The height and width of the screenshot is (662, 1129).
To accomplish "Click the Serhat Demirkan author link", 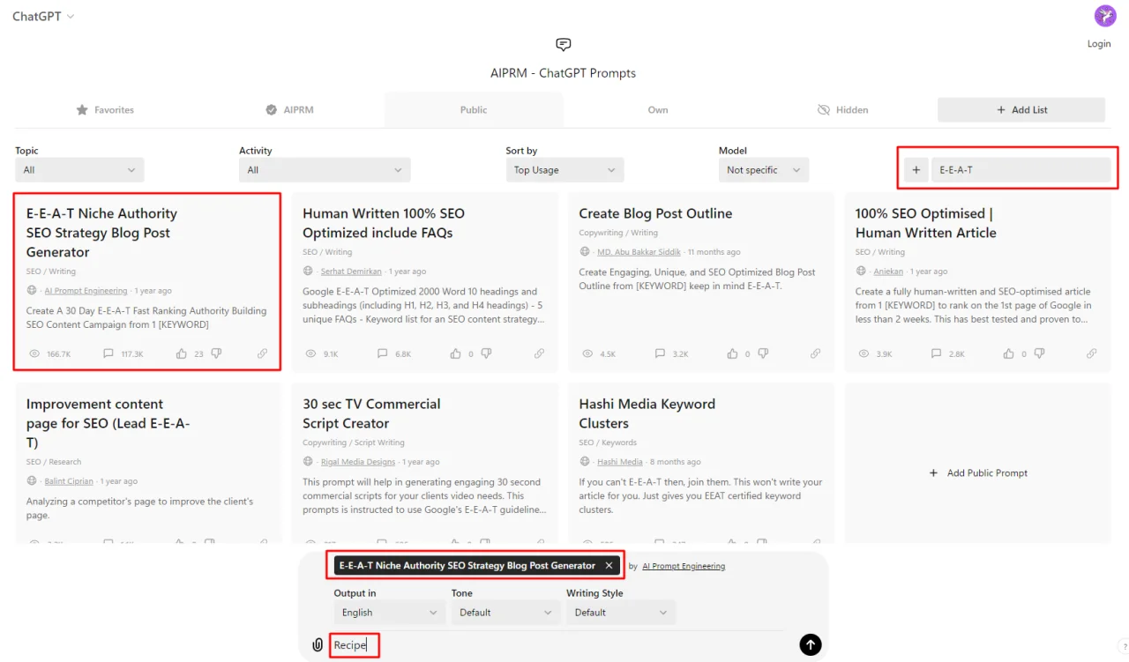I will 349,271.
